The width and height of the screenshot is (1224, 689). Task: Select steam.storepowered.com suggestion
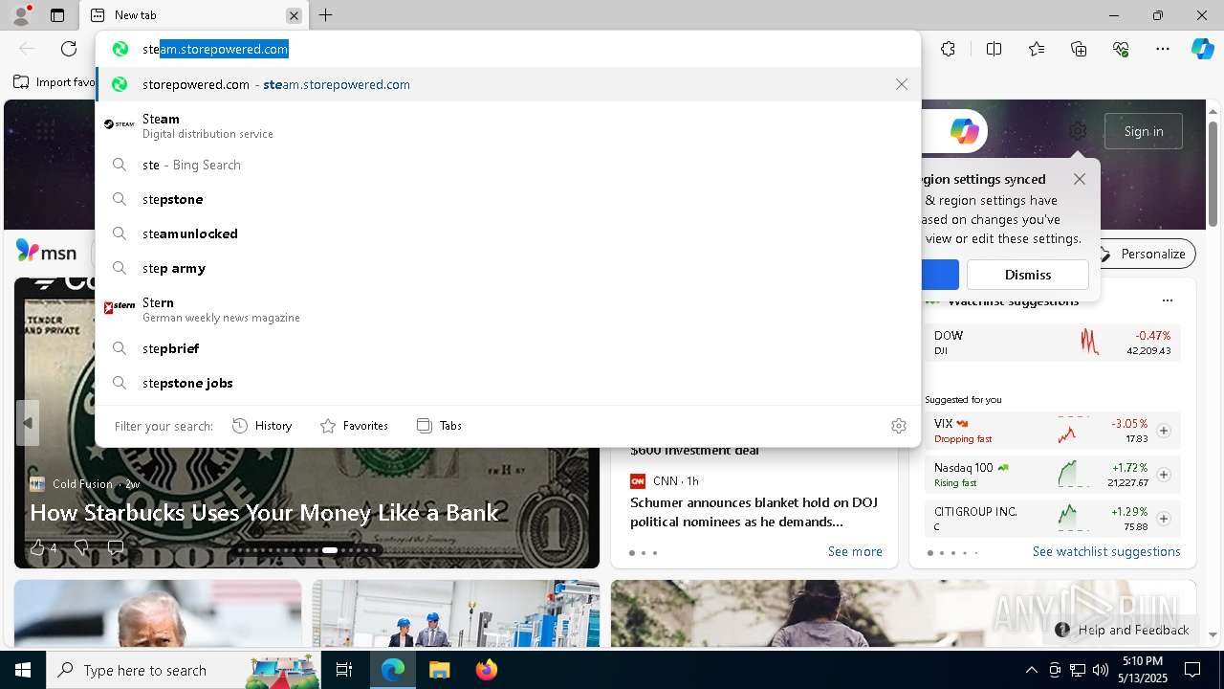(x=508, y=84)
